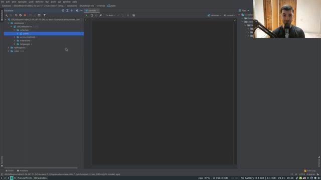Expand the tablespaces folder
The width and height of the screenshot is (321, 180).
point(9,47)
